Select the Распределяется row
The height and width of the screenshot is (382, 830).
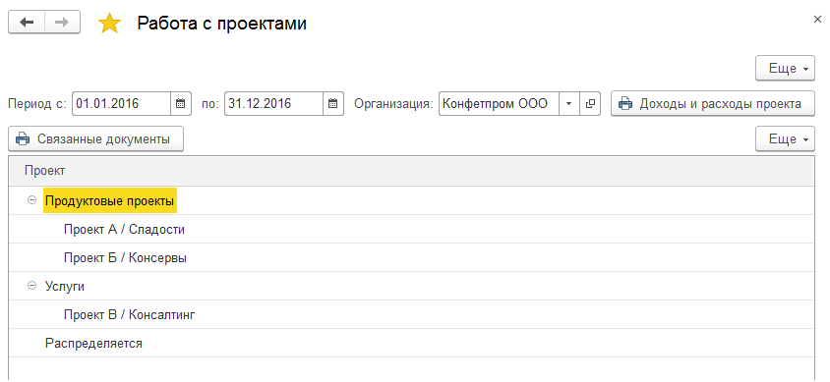[411, 344]
